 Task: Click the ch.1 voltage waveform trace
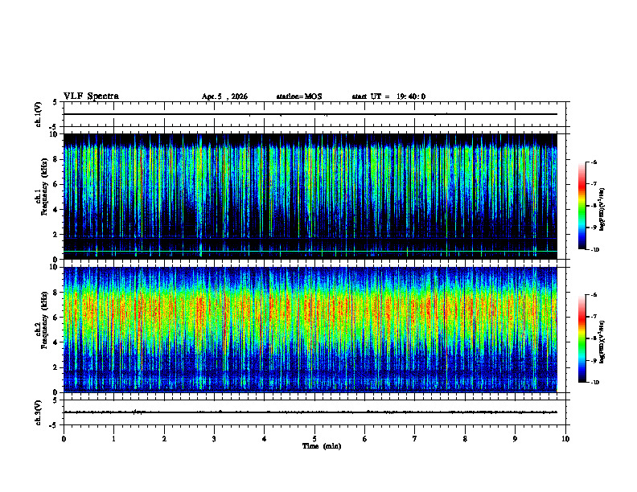(x=310, y=114)
